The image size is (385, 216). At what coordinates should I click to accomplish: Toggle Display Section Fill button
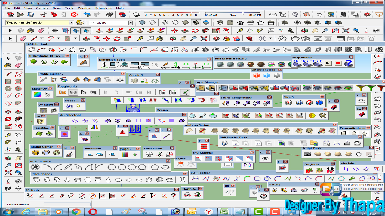coord(86,30)
